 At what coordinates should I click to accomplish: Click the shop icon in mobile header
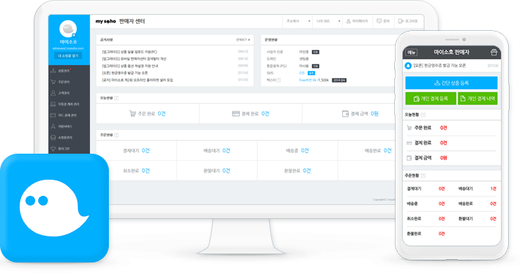coord(494,53)
